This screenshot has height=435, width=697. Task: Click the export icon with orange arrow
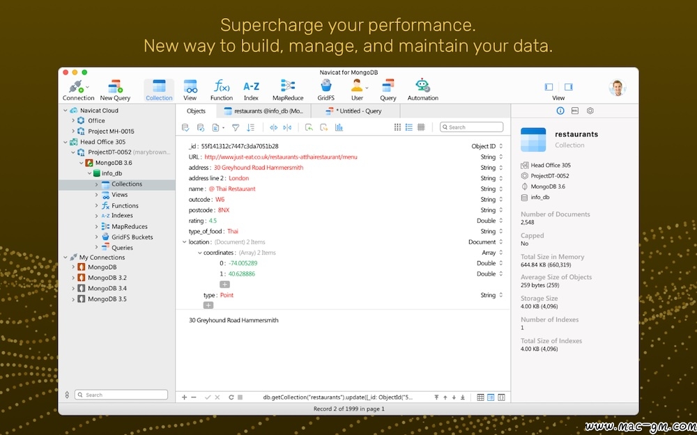pyautogui.click(x=324, y=127)
